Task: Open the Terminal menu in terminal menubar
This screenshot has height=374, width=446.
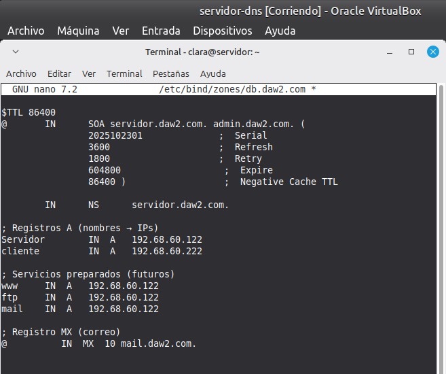Action: click(x=124, y=73)
